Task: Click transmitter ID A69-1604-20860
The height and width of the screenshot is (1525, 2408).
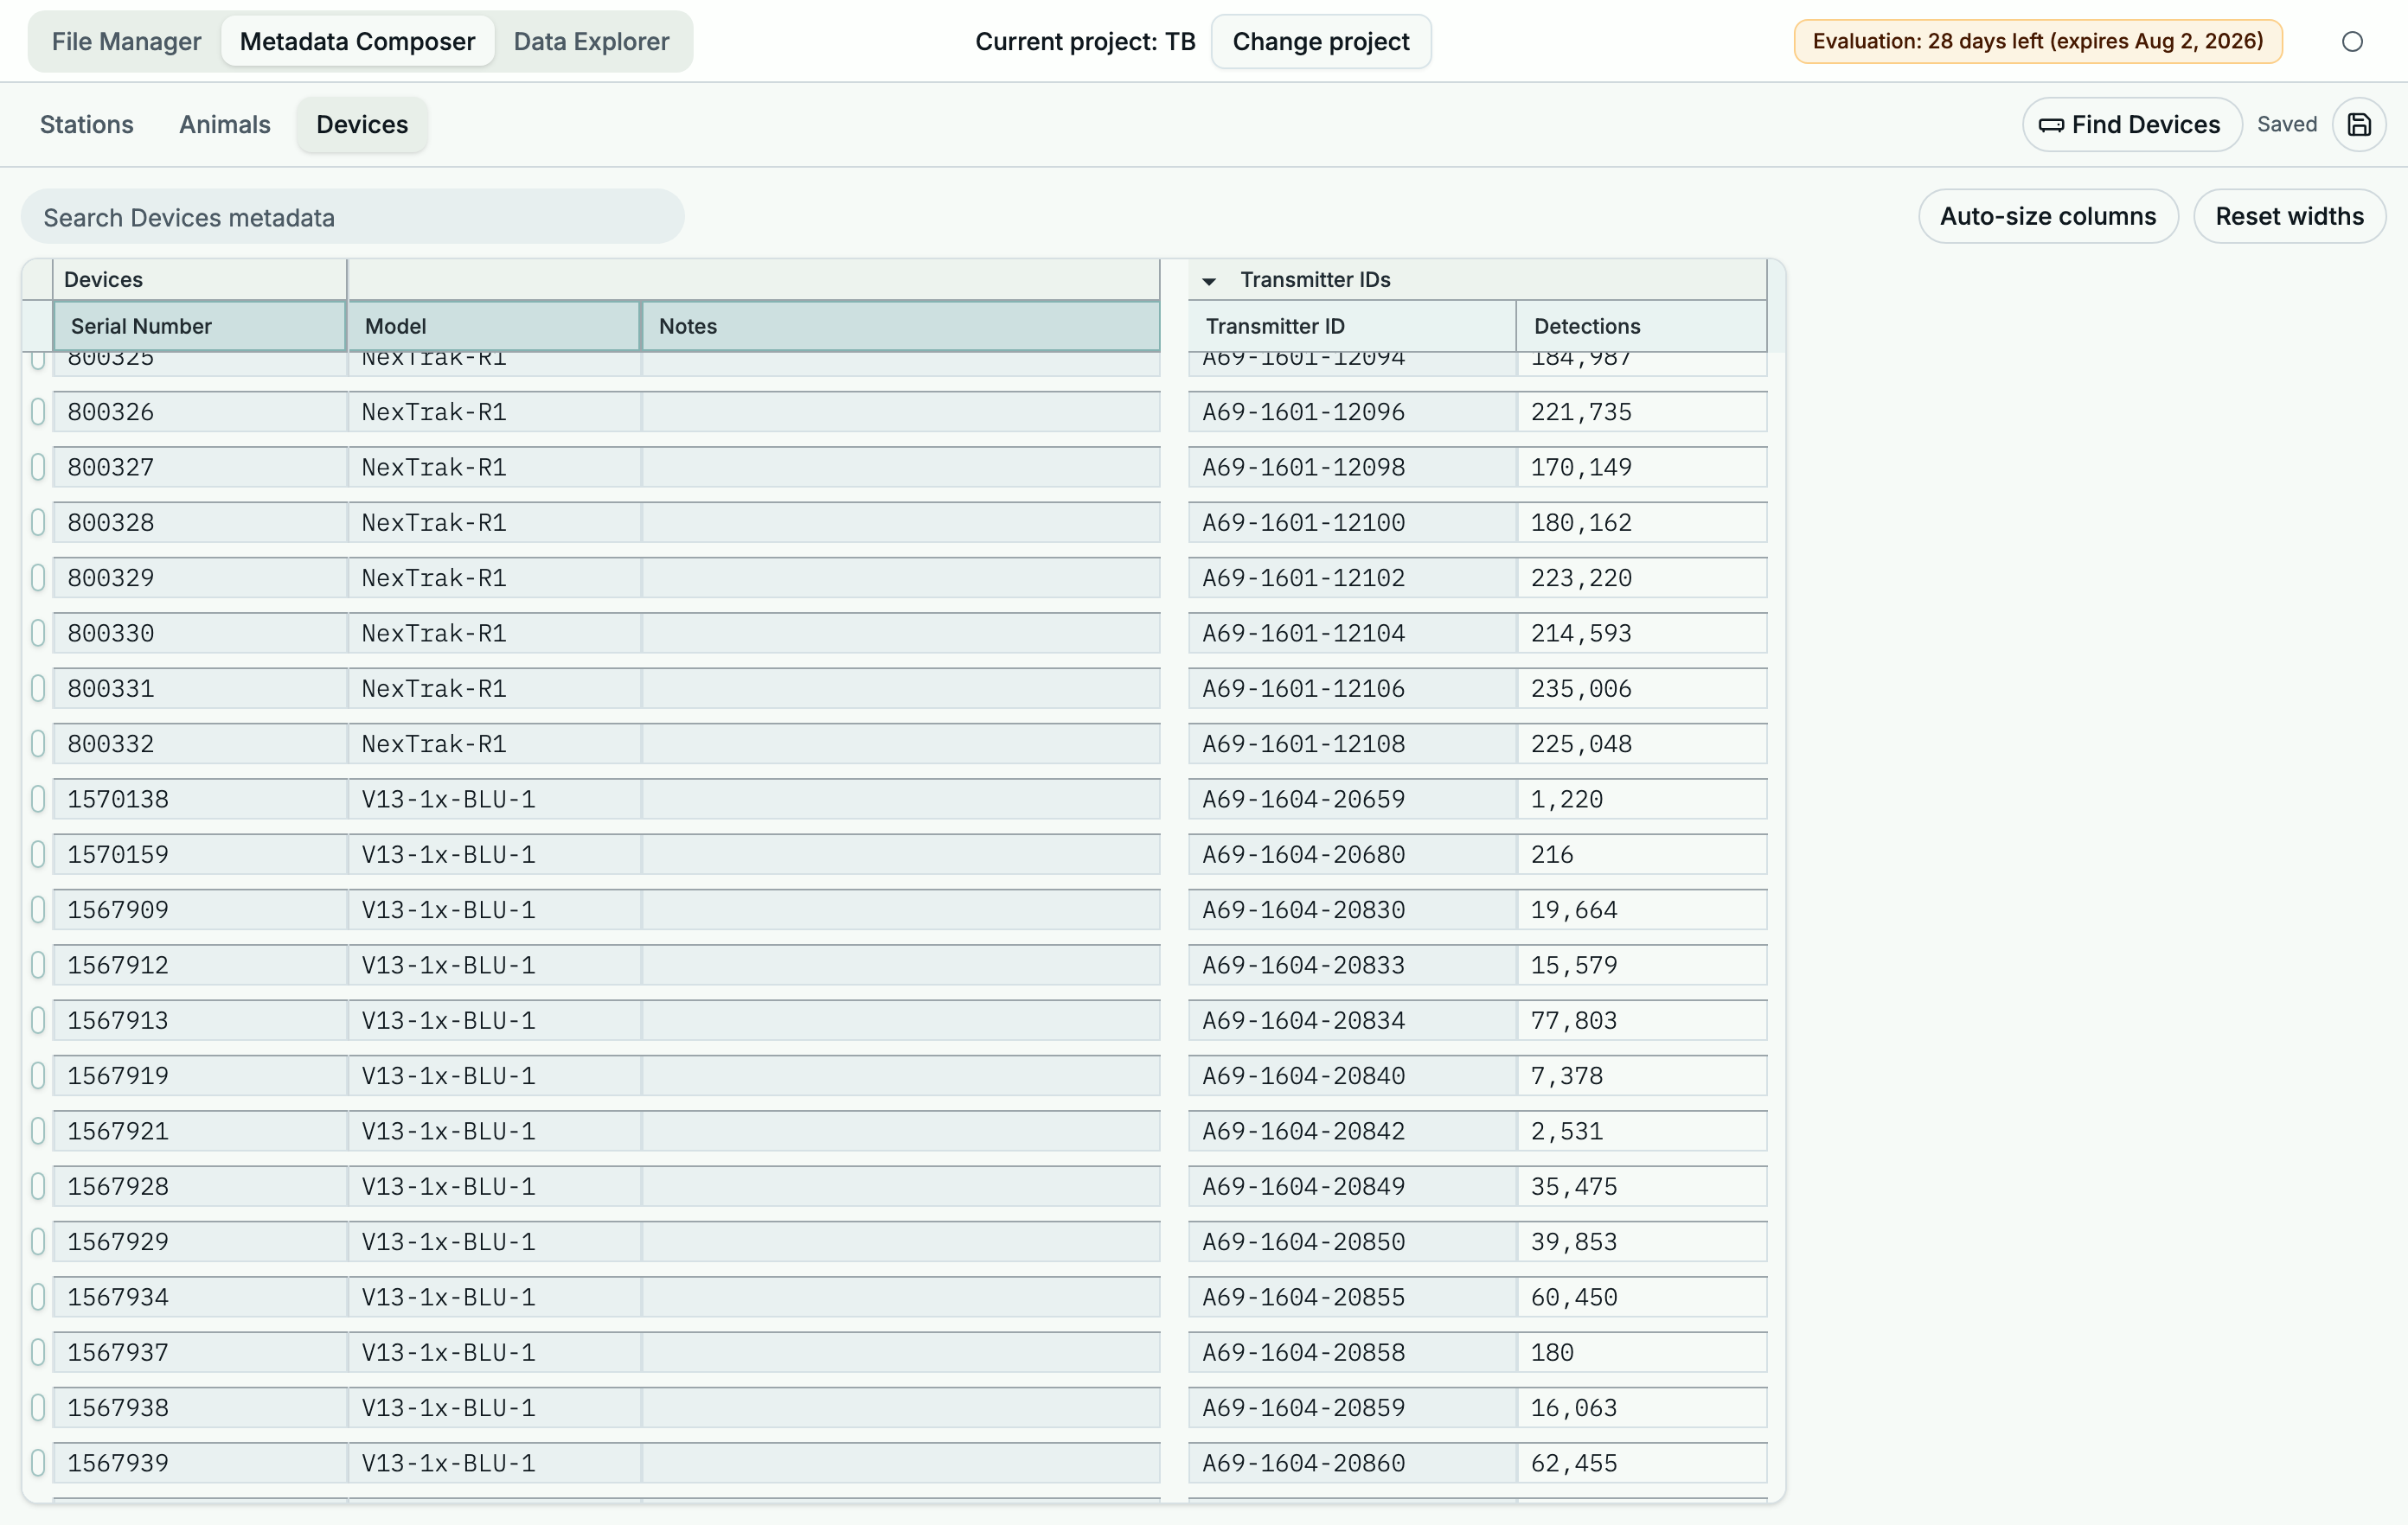Action: tap(1352, 1463)
